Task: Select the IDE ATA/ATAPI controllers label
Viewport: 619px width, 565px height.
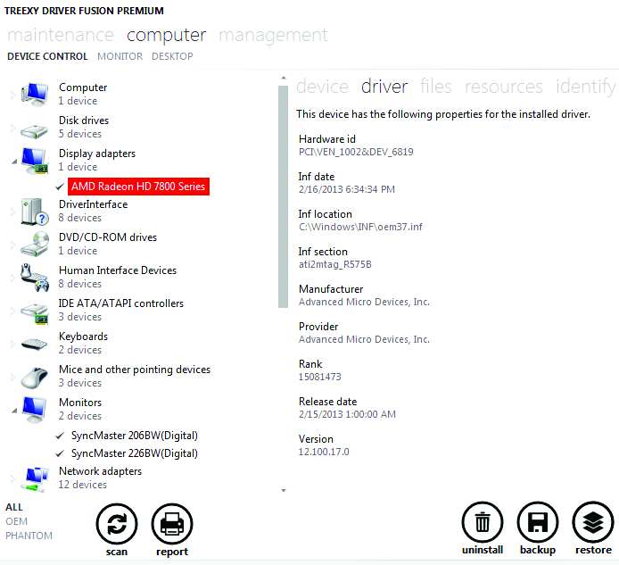Action: [x=121, y=303]
